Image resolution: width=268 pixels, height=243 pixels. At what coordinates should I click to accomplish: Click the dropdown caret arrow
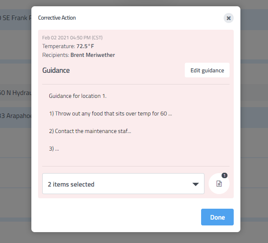(195, 184)
